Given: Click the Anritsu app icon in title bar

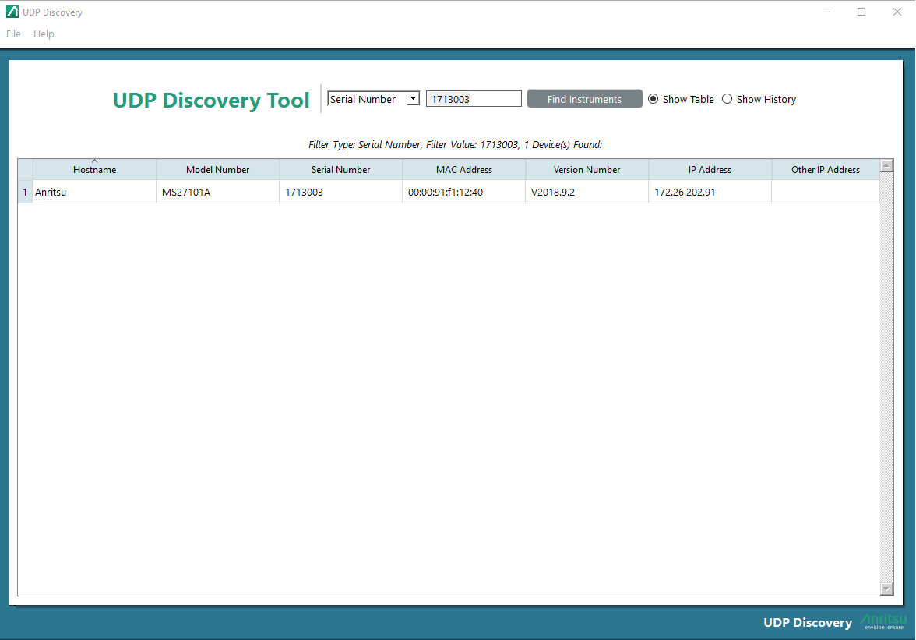Looking at the screenshot, I should 12,12.
